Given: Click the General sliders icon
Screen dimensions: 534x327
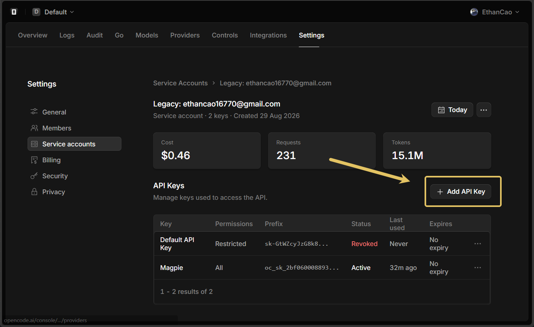Looking at the screenshot, I should point(34,112).
